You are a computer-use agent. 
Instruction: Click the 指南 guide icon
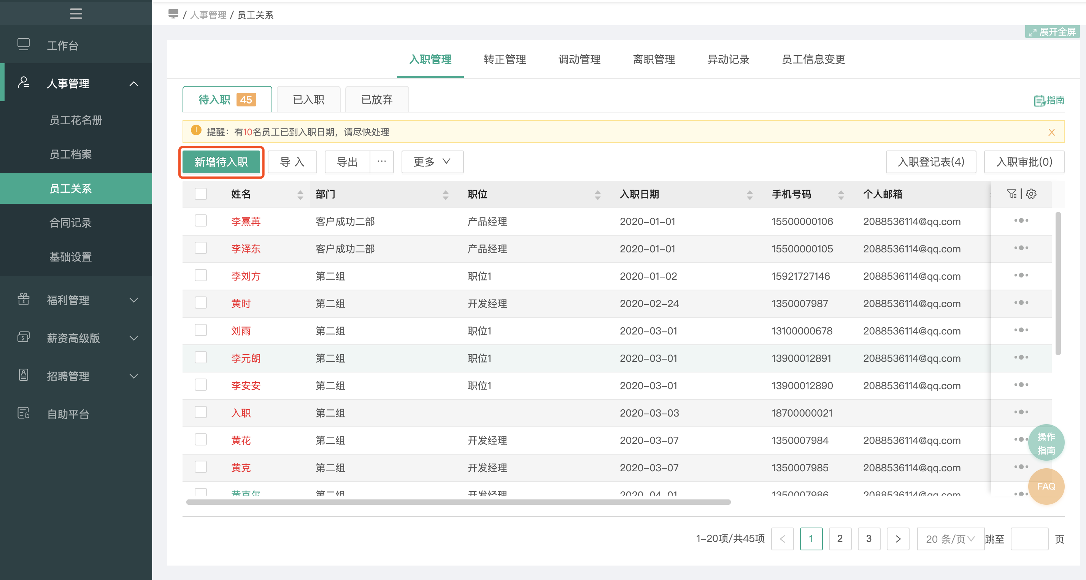[x=1039, y=101]
